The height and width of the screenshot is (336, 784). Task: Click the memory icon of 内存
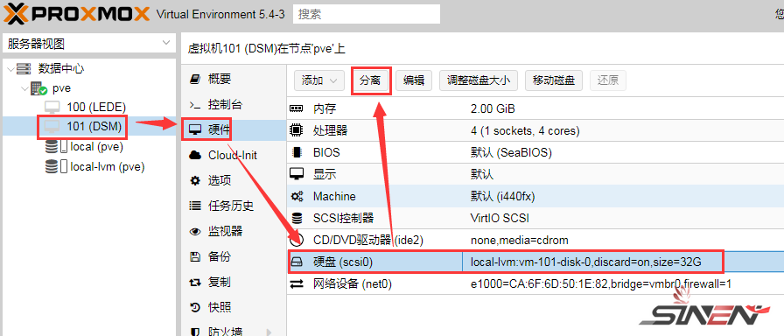pos(297,108)
